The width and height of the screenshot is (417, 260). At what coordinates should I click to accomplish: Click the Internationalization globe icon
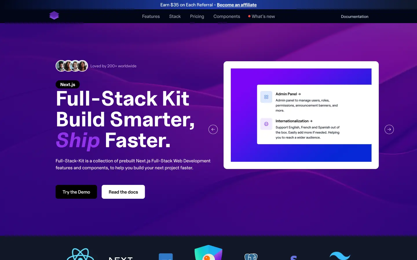(x=266, y=124)
